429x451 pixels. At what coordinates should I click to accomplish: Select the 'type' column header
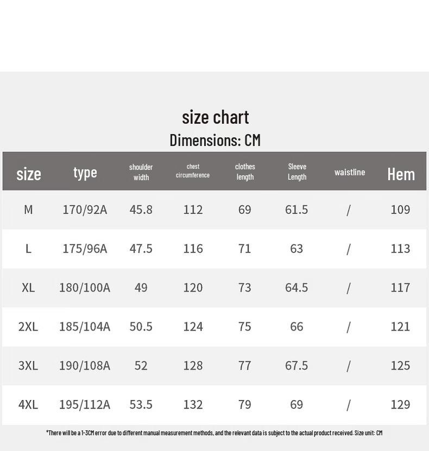[85, 173]
